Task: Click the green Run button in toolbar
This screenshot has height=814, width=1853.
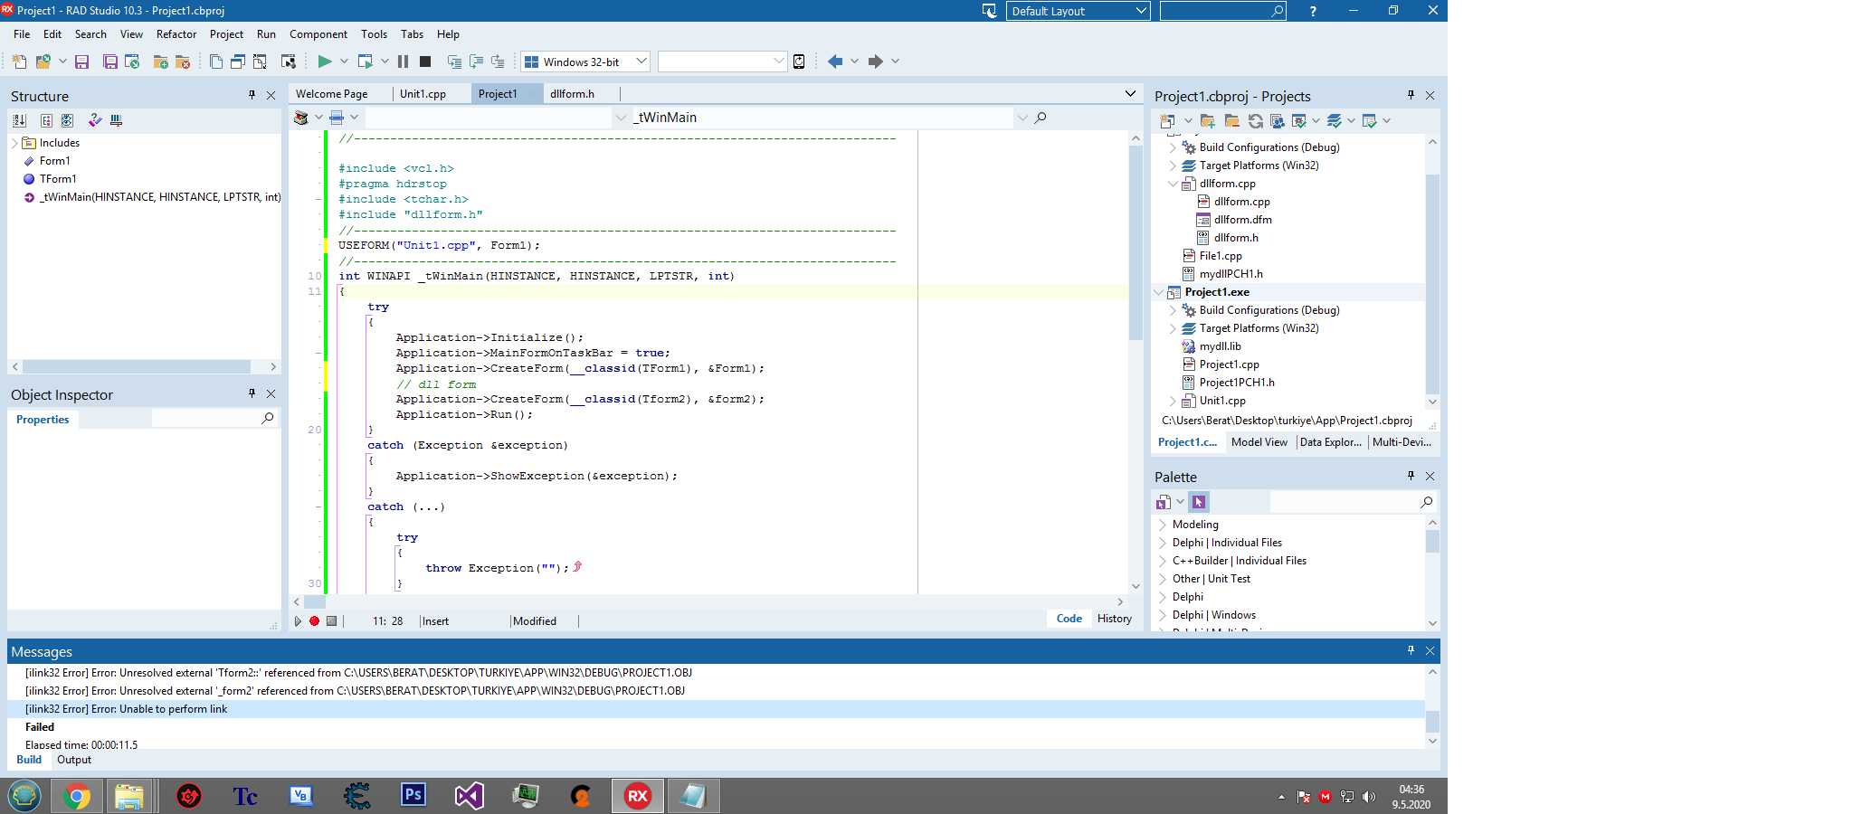Action: coord(324,62)
